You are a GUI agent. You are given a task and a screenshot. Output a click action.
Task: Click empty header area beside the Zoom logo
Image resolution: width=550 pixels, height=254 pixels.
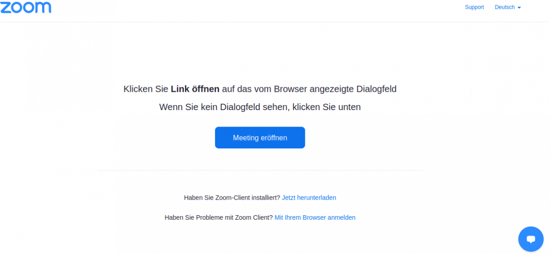[x=252, y=9]
